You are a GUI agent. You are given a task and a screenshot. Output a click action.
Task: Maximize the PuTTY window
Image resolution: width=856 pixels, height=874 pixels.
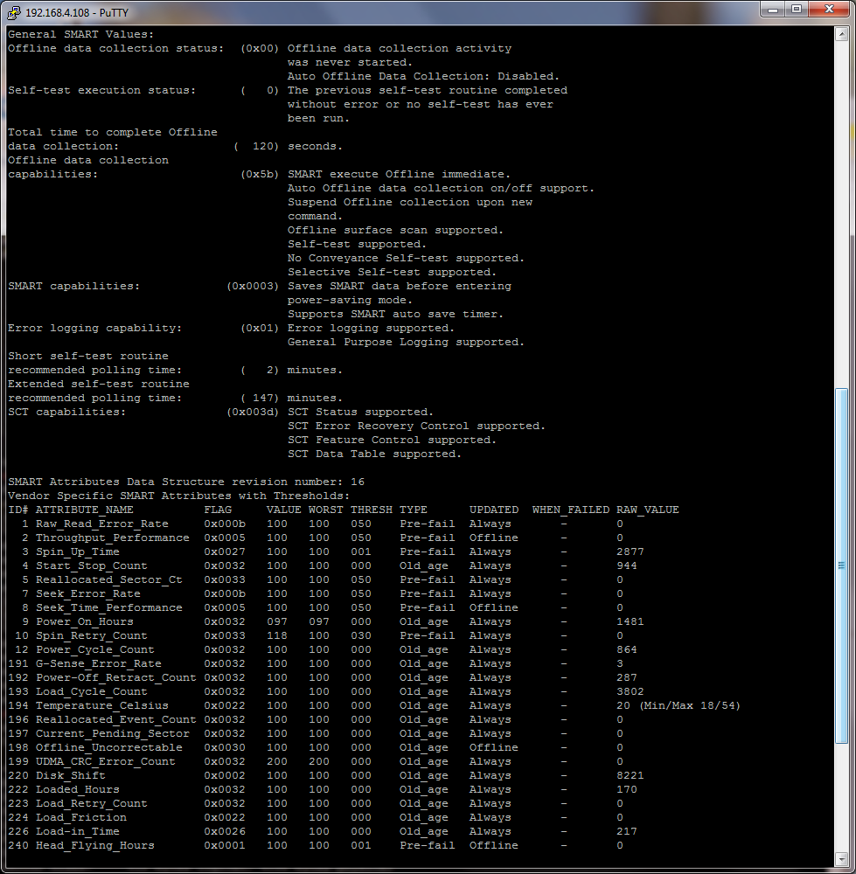(x=797, y=9)
